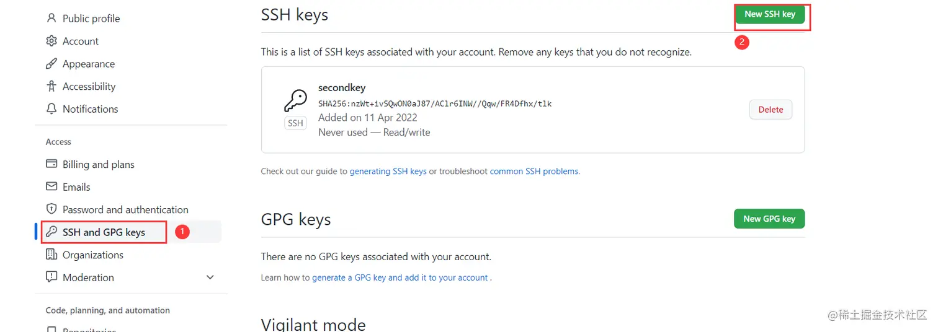Open the generate a GPG key link
The image size is (938, 332).
[x=400, y=278]
